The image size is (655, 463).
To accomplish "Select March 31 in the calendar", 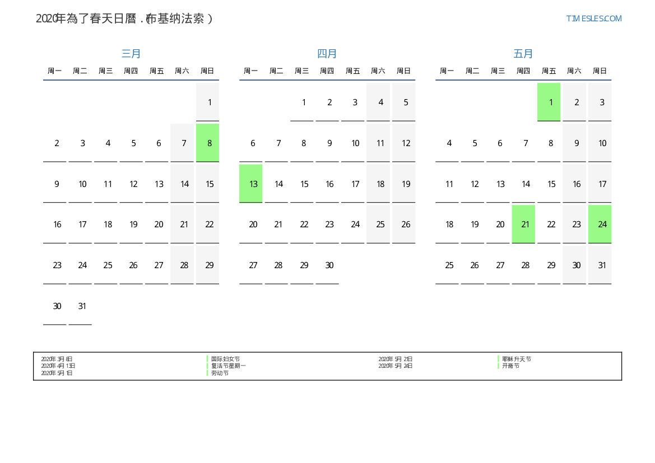I will tap(82, 306).
